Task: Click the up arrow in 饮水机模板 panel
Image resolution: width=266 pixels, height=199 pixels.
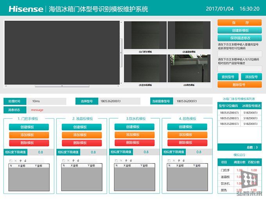Action: [x=126, y=161]
